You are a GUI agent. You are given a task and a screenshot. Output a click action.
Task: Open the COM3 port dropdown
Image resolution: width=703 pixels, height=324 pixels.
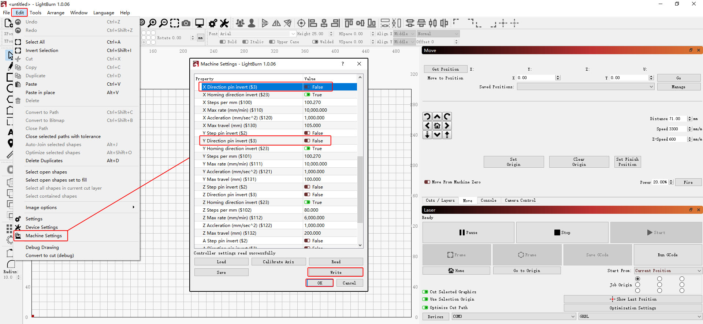514,316
